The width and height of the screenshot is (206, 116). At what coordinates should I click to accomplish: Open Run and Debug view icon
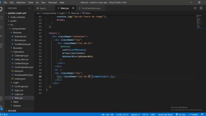click(1, 27)
